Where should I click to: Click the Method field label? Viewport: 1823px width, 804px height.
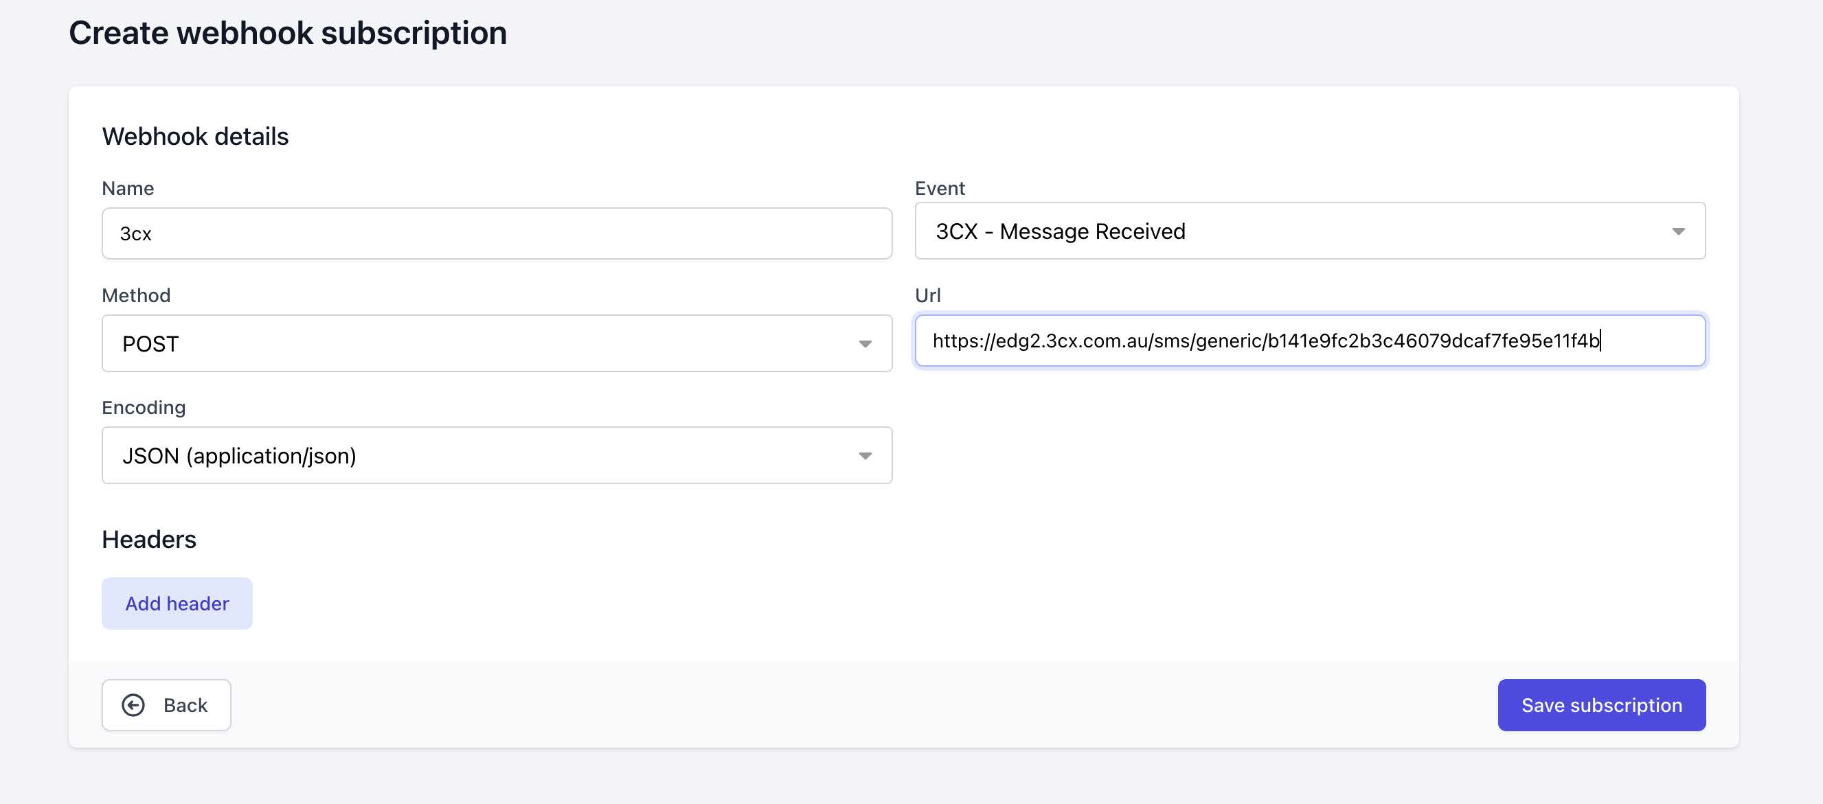[137, 295]
